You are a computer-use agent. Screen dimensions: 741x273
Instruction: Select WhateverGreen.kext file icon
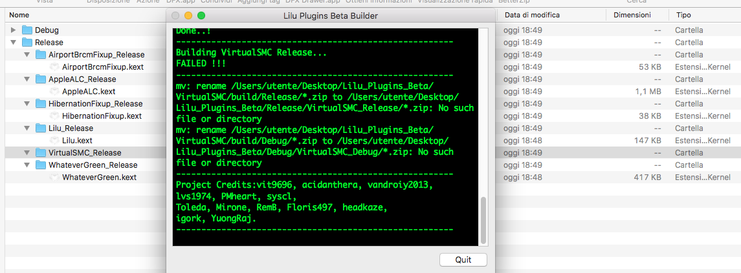(x=54, y=177)
